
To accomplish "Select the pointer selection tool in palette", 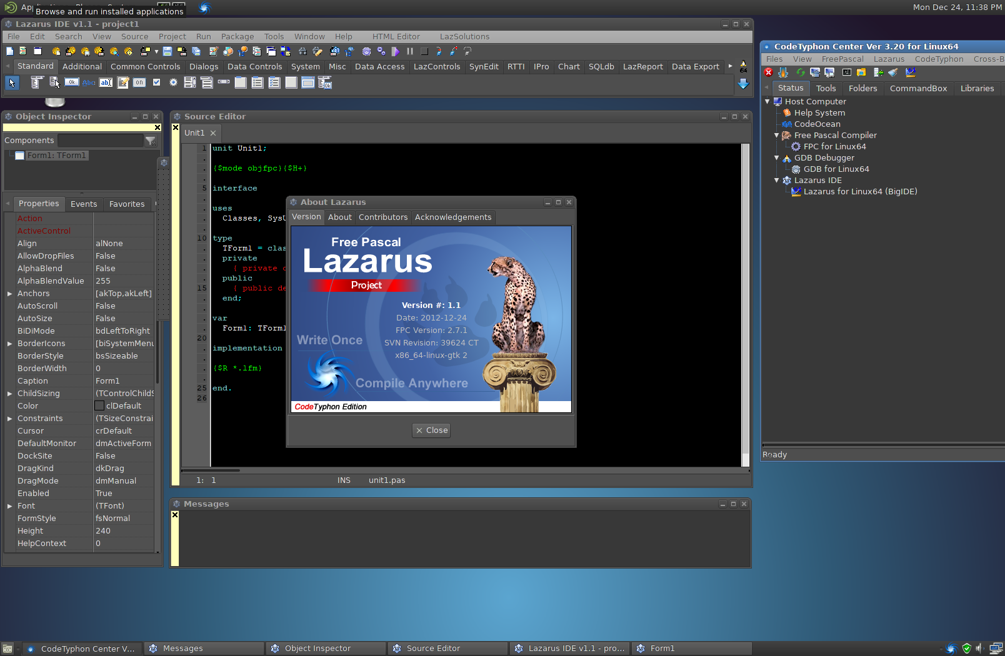I will click(x=12, y=82).
